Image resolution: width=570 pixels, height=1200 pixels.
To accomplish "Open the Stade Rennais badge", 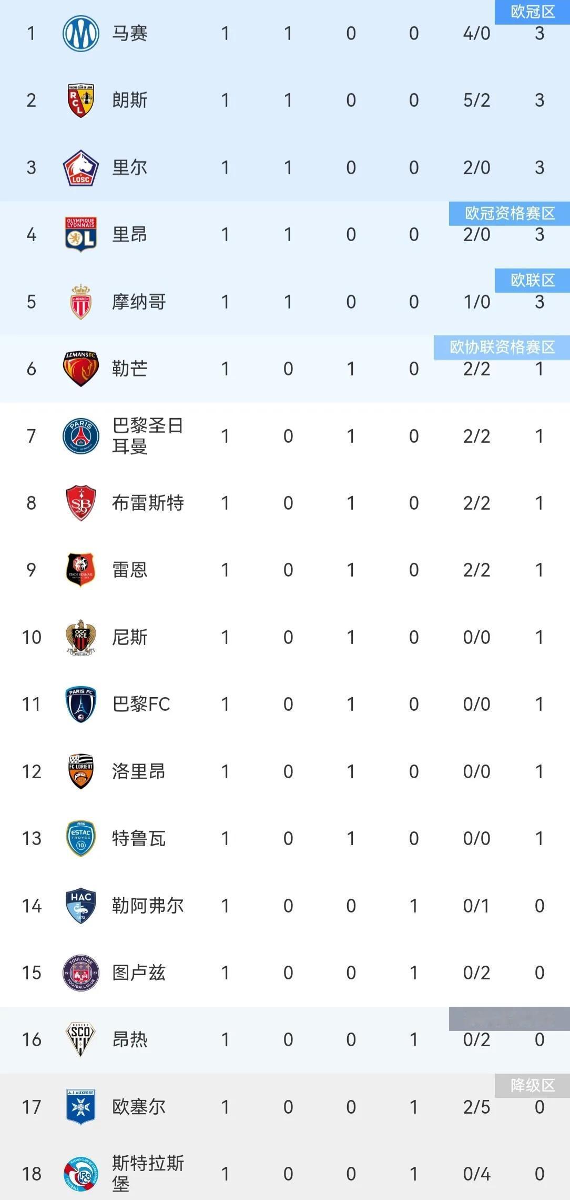I will pyautogui.click(x=80, y=570).
